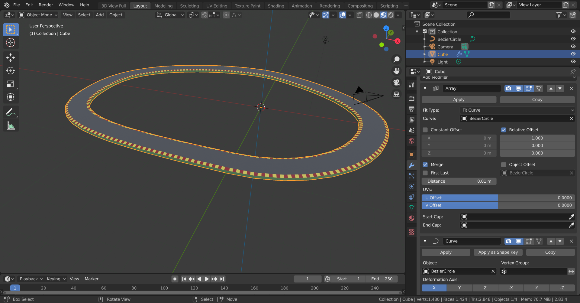Open Object Data properties tab
The image size is (580, 303).
tap(411, 207)
